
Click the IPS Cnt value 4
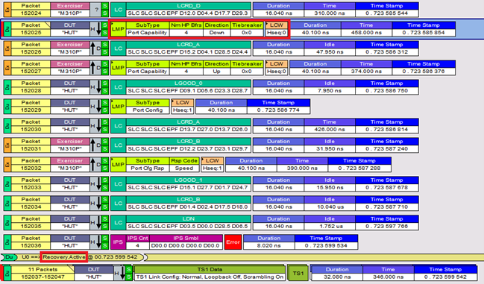click(137, 245)
